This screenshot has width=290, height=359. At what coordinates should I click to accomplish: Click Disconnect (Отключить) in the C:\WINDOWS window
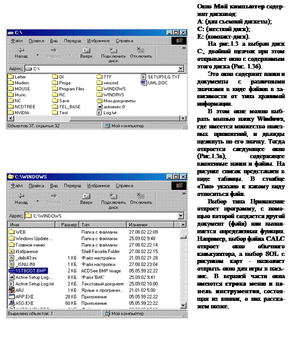[141, 199]
